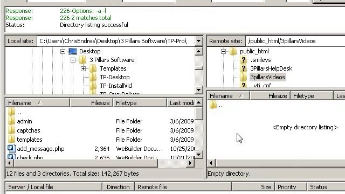Sort local files by Filetype column
The image size is (345, 194).
point(140,103)
